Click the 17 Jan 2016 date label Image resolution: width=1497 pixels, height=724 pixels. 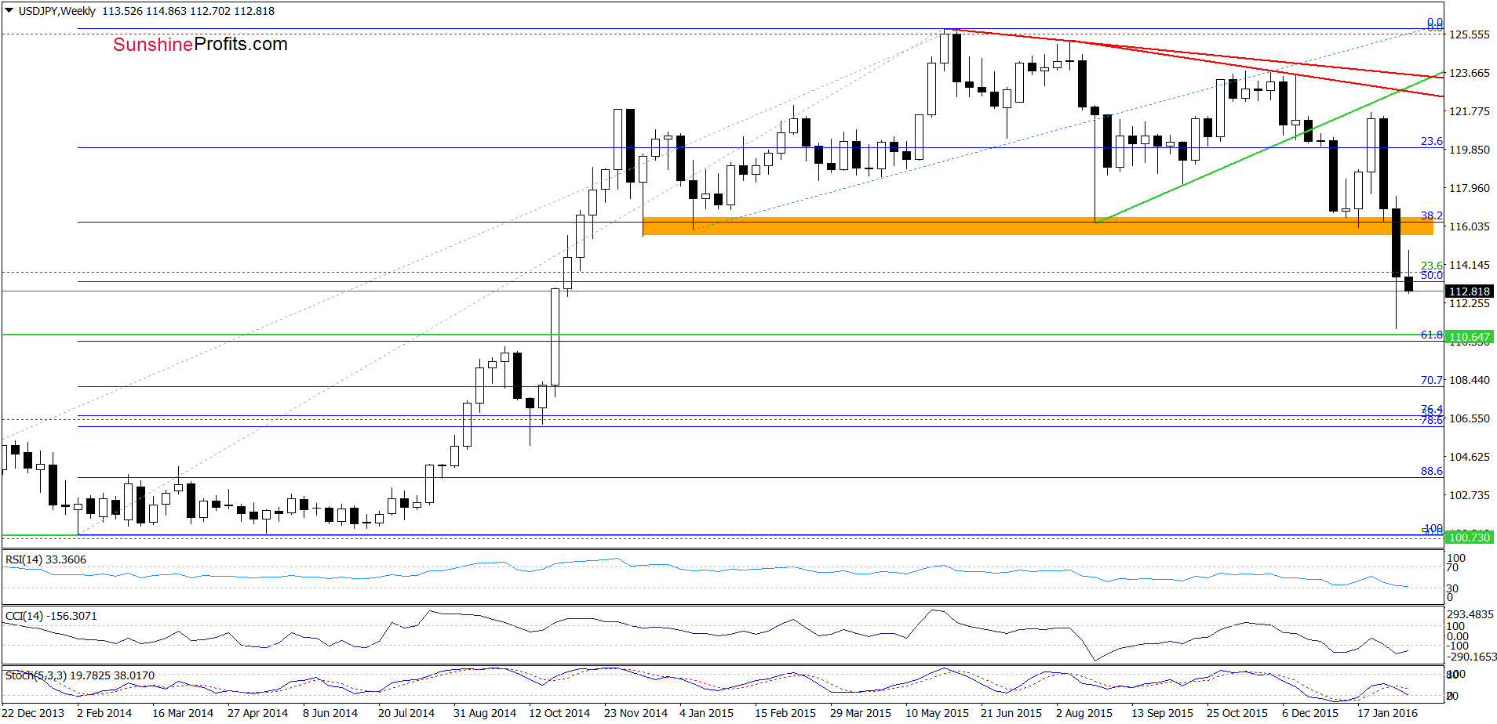click(1388, 713)
